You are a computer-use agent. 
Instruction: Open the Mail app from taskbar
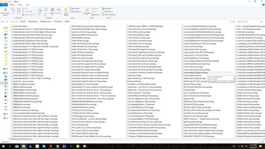pyautogui.click(x=17, y=146)
